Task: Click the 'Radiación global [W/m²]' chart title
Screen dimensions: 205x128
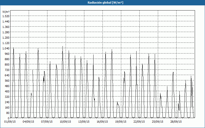Action: (105, 3)
